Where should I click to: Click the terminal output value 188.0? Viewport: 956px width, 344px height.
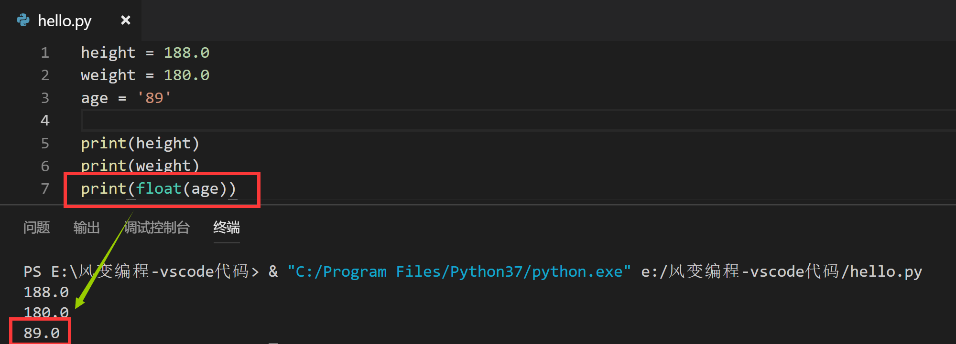tap(46, 292)
